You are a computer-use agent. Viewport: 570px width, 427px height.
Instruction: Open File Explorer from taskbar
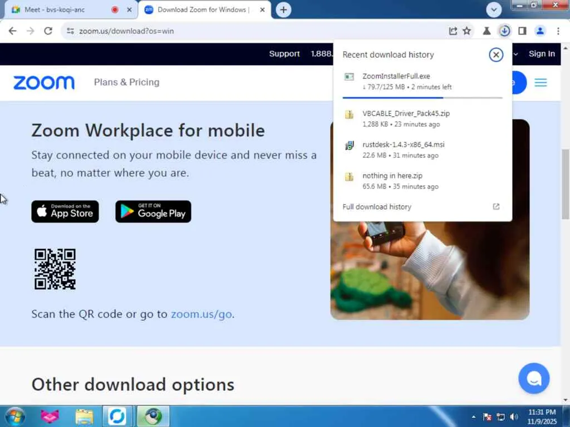(84, 416)
